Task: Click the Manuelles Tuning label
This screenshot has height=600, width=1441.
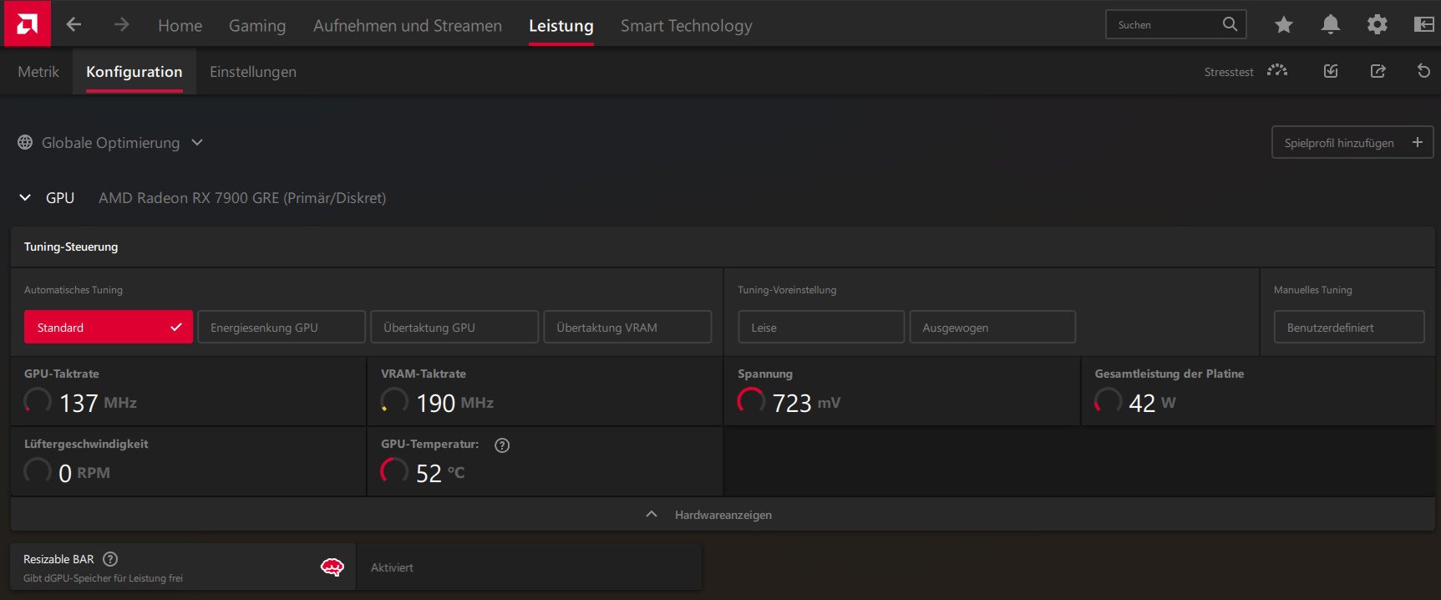Action: [1312, 290]
